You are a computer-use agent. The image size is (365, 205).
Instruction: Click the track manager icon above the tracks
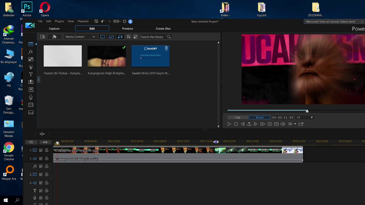click(x=31, y=142)
